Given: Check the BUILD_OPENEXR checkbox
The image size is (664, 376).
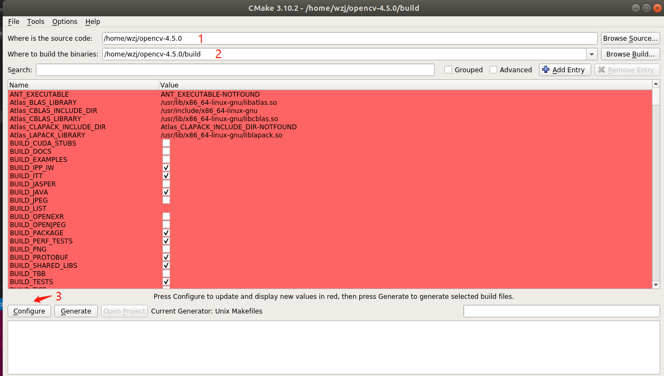Looking at the screenshot, I should (166, 217).
